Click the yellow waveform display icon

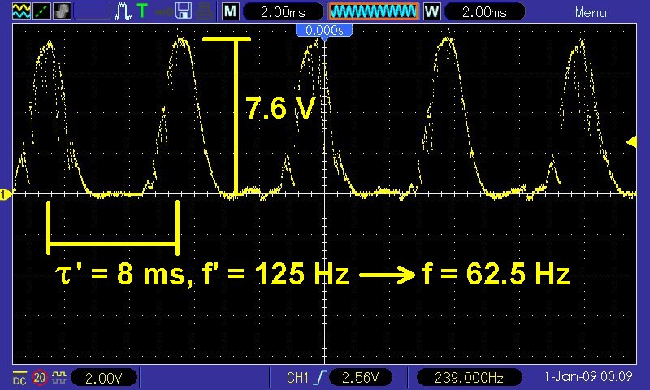click(x=21, y=11)
